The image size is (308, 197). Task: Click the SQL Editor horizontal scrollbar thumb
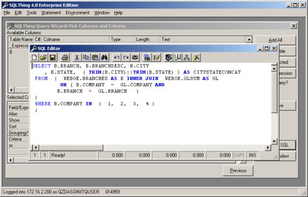[71, 147]
